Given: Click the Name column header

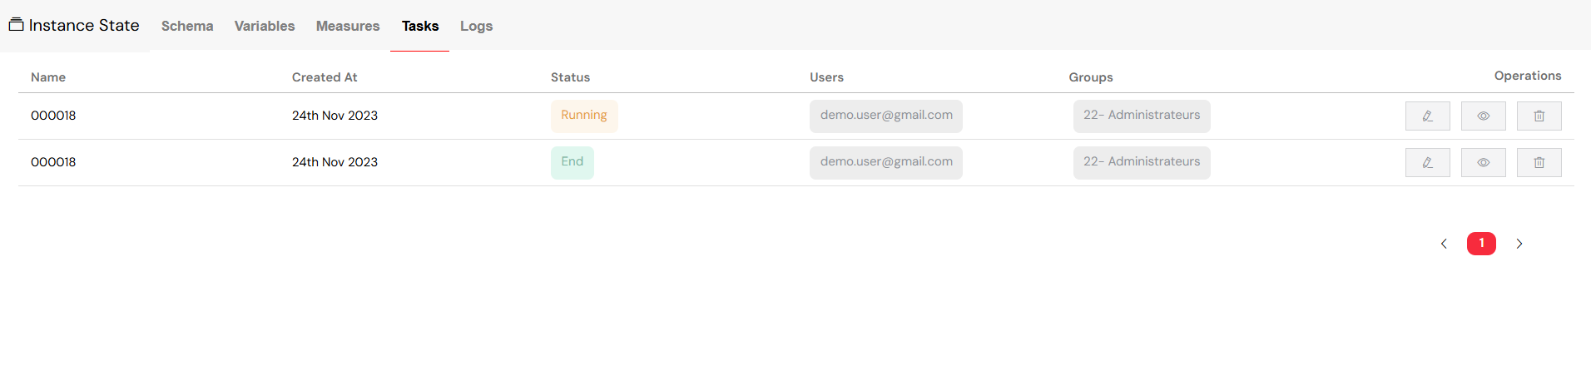Looking at the screenshot, I should [48, 77].
